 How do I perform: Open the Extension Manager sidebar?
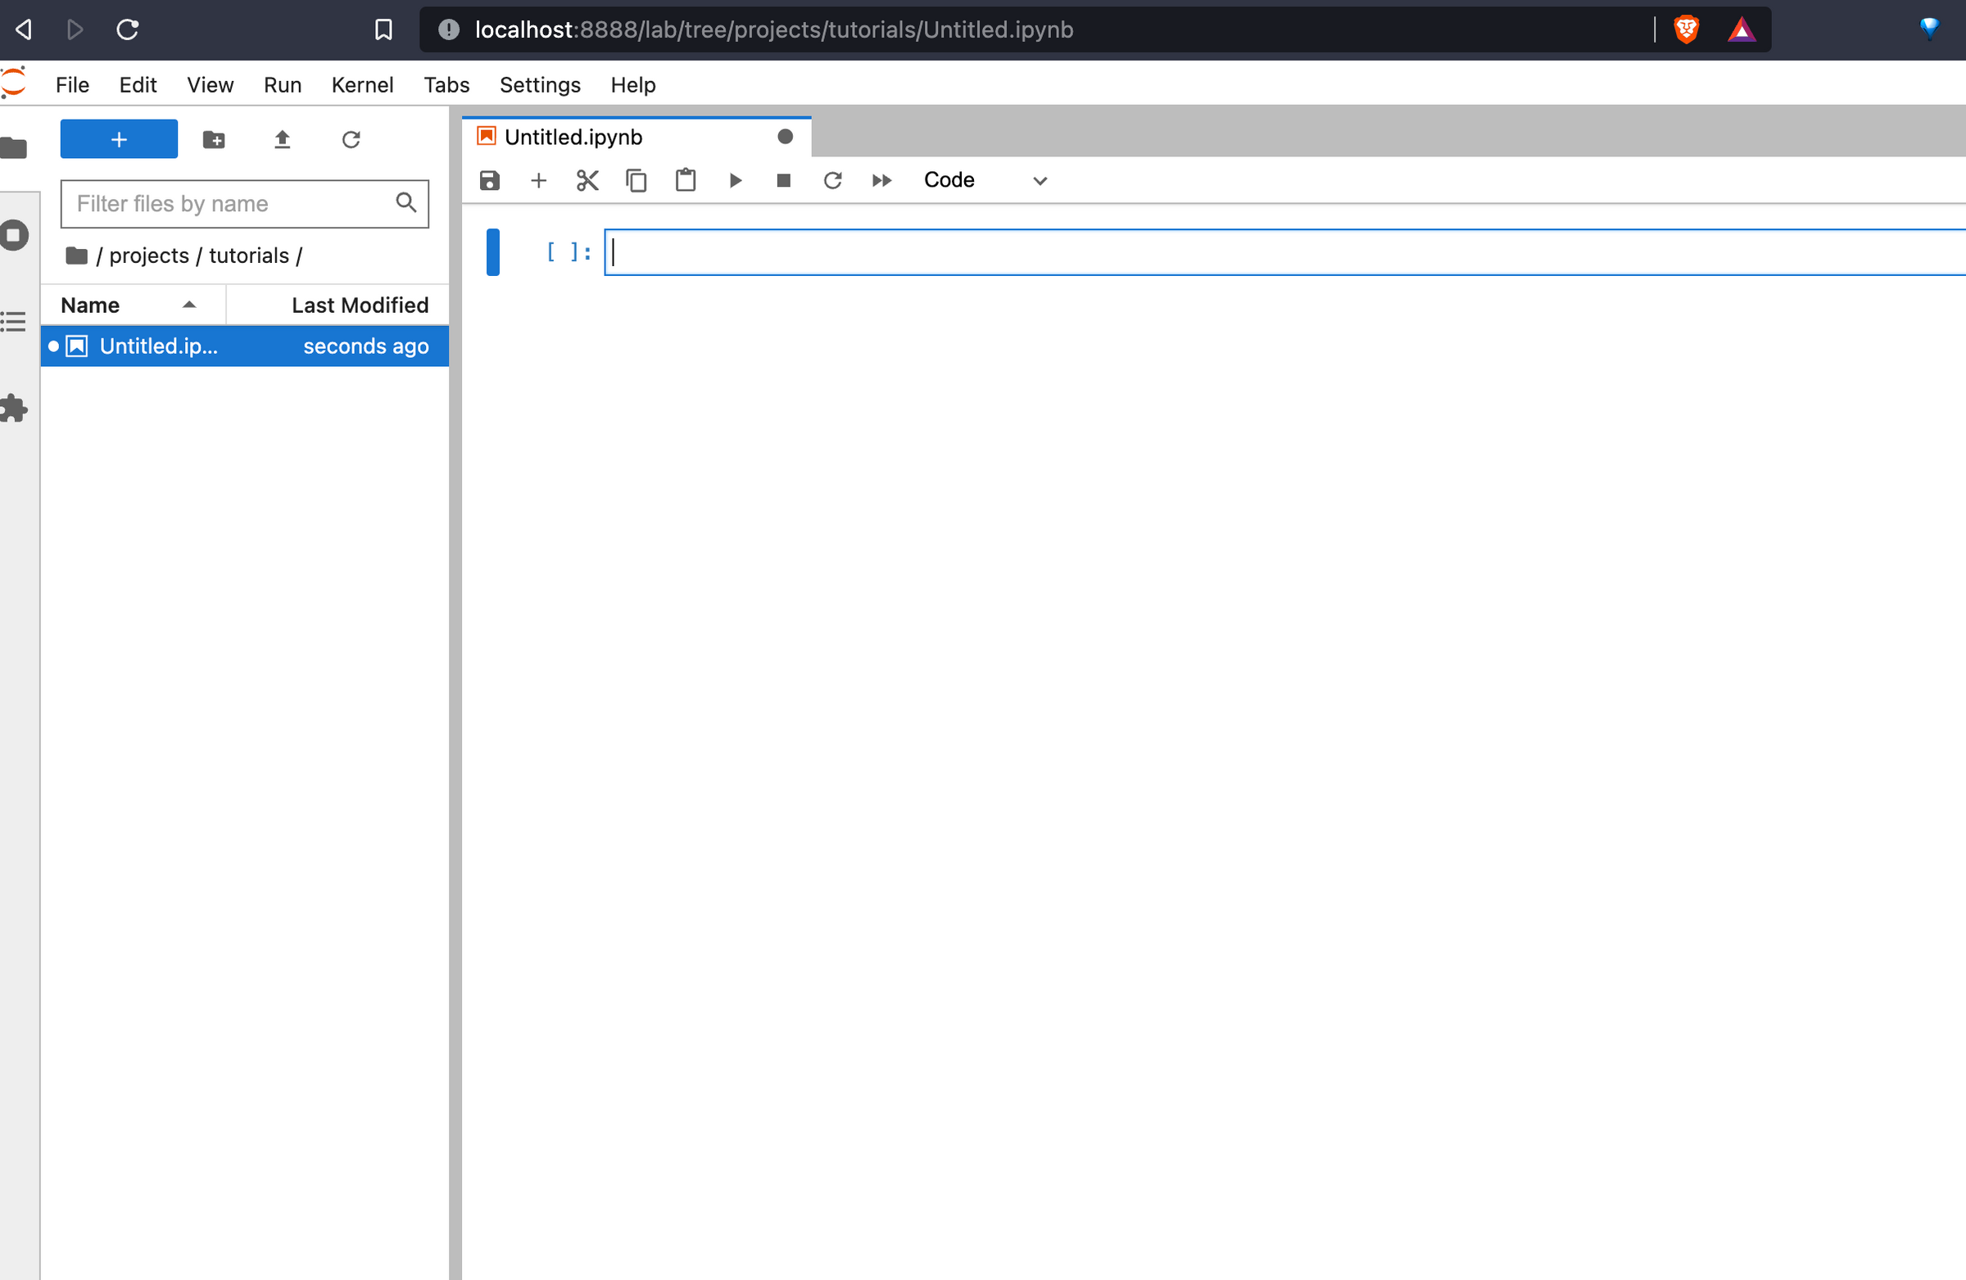[x=14, y=408]
